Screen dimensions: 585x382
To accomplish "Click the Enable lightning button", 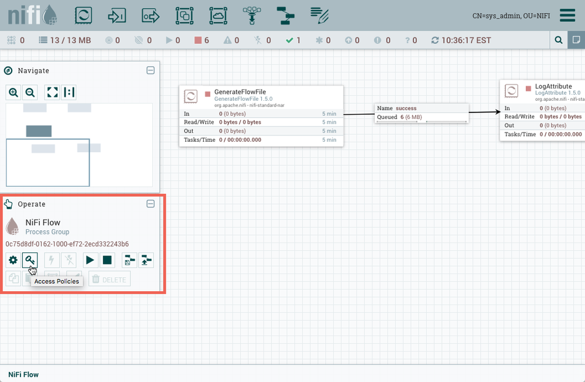I will tap(52, 260).
